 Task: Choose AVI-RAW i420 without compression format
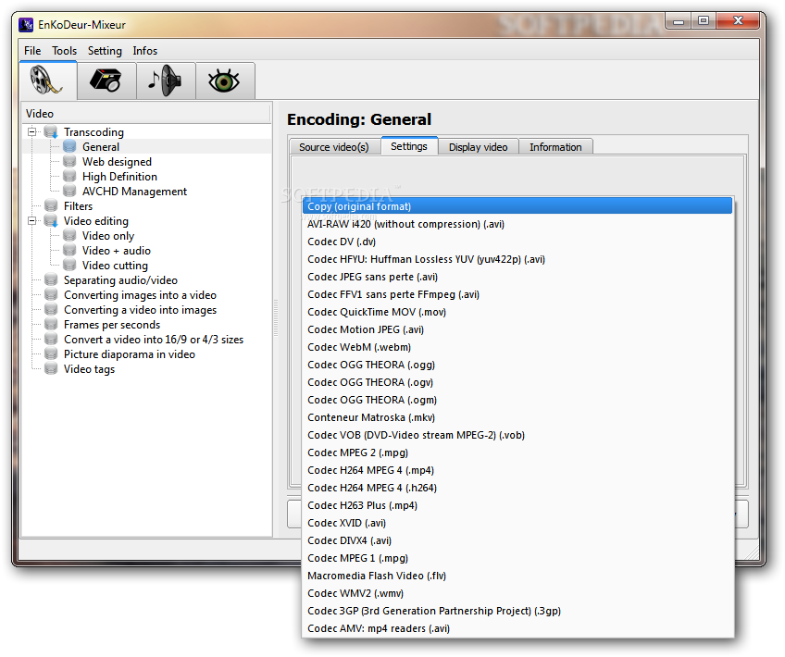click(x=517, y=224)
